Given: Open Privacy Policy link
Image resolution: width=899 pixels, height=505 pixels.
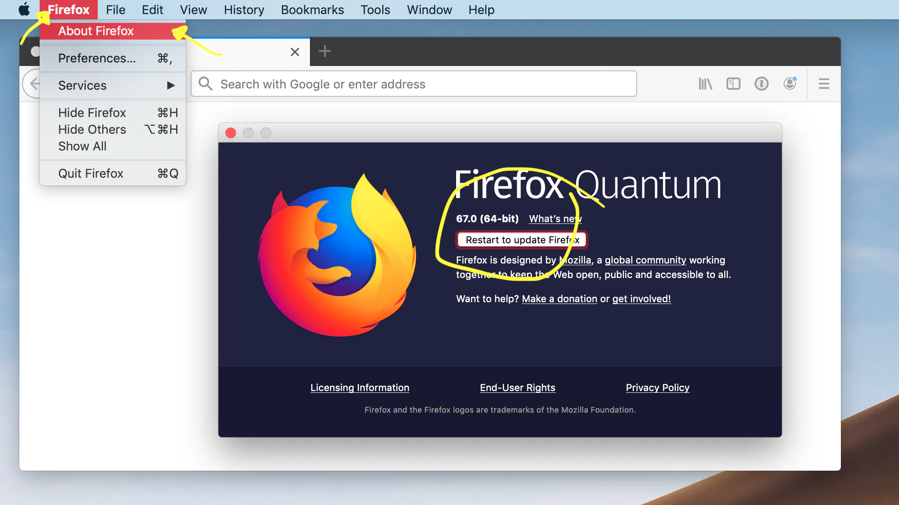Looking at the screenshot, I should (658, 388).
